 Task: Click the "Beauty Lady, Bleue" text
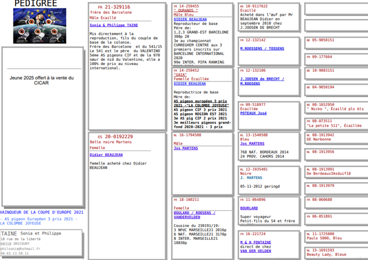pyautogui.click(x=326, y=255)
